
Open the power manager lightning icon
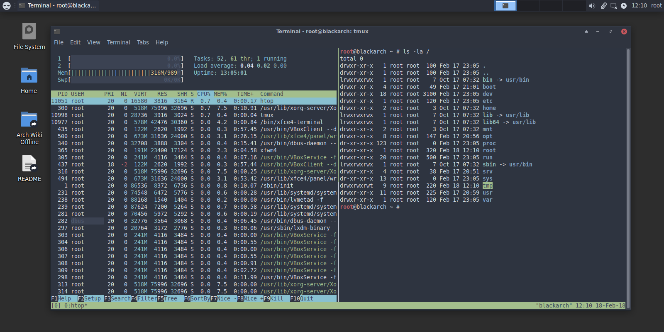click(x=624, y=6)
